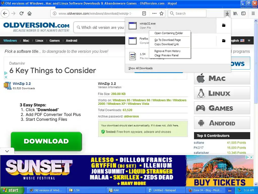Close the Sunset festival banner ad
Viewport: 258px width, 194px height.
251,157
